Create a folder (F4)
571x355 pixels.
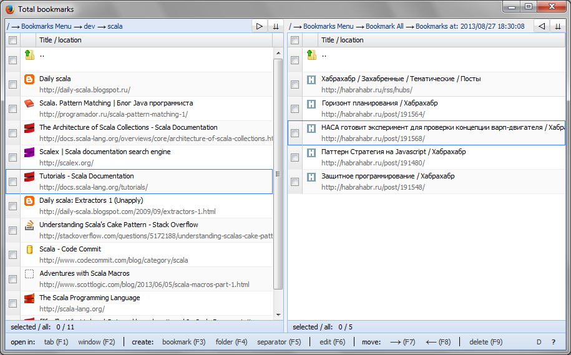(232, 342)
